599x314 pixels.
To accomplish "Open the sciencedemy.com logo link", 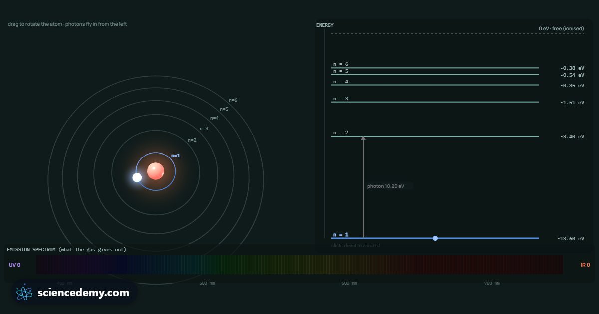I will [x=74, y=293].
